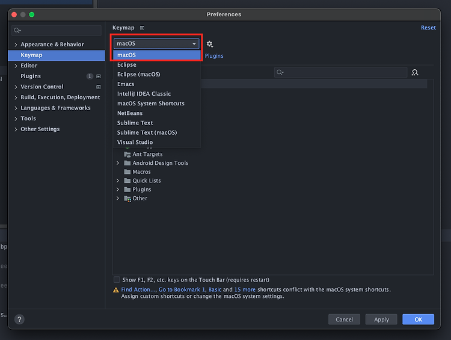Select Eclipse (macOS) keymap option
451x340 pixels.
coord(157,74)
